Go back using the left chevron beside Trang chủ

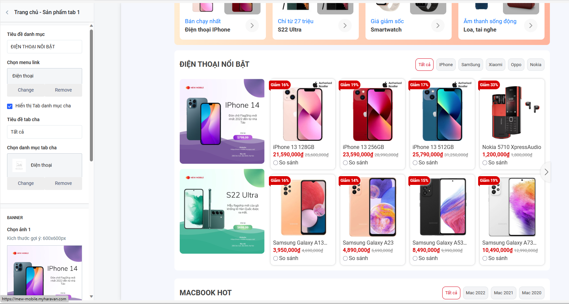[x=7, y=12]
